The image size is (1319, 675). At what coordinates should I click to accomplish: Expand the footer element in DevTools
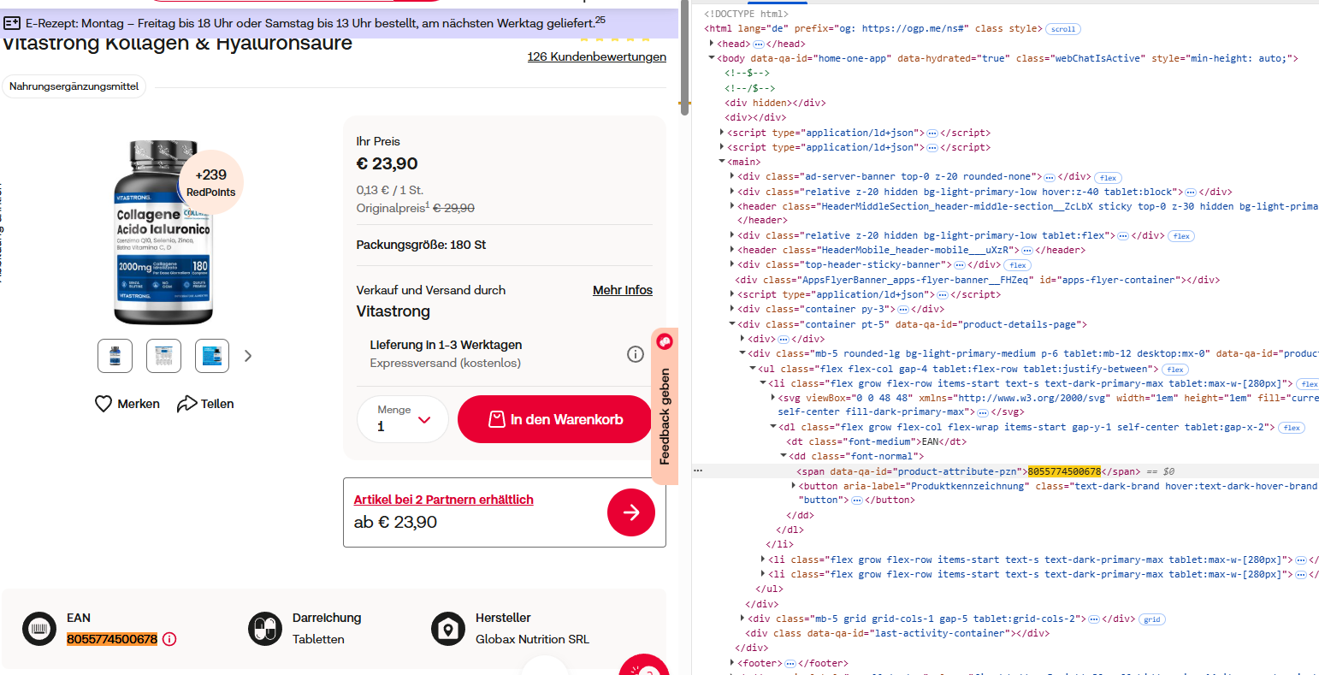[x=732, y=663]
